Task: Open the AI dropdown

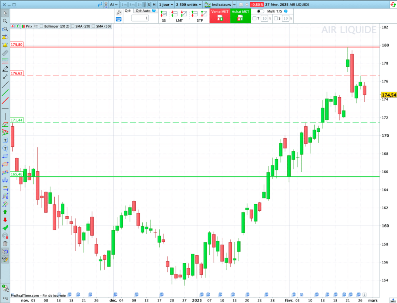Action: coord(114,5)
